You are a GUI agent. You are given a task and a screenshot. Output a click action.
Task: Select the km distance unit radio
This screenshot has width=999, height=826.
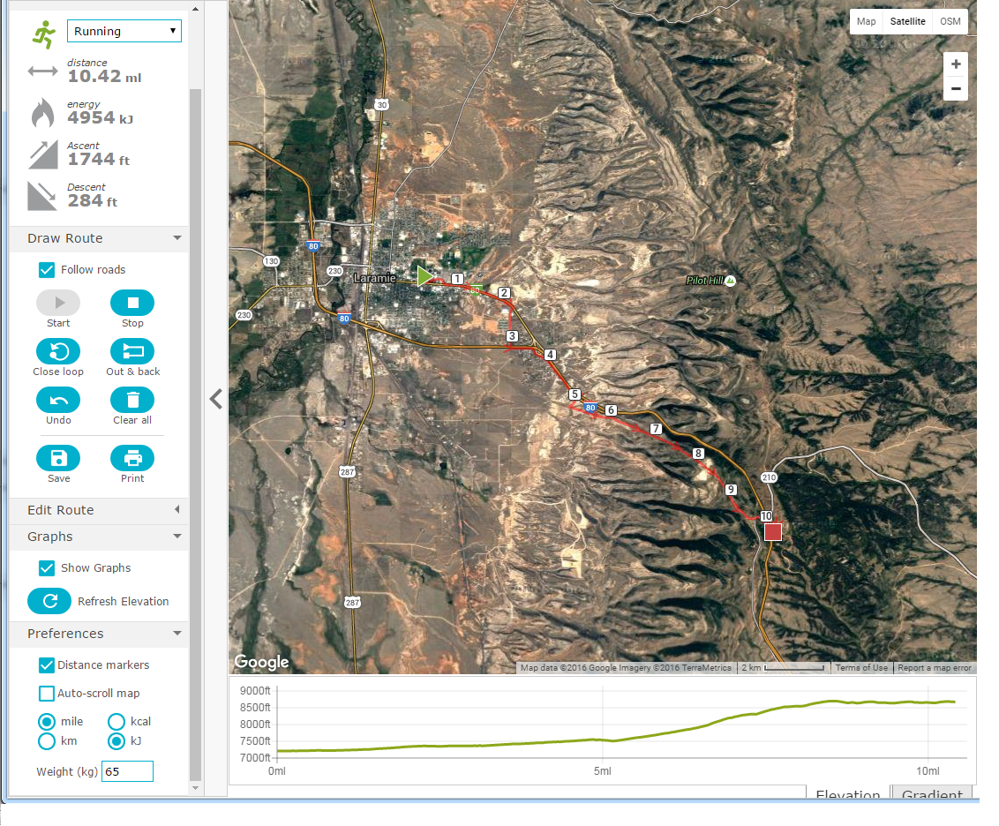[47, 741]
